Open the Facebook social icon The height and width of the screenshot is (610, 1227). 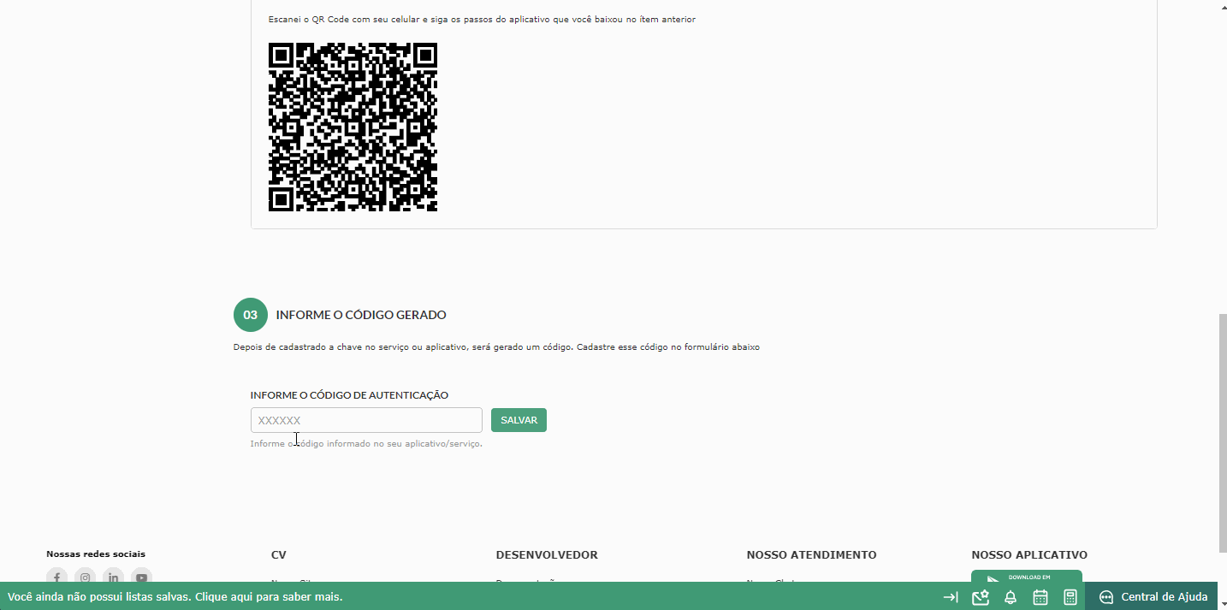point(56,577)
